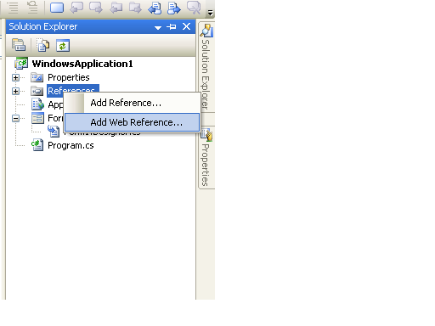The image size is (435, 326).
Task: Click the App config file icon
Action: point(37,104)
